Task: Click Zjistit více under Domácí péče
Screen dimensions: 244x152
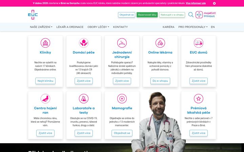Action: click(x=84, y=81)
